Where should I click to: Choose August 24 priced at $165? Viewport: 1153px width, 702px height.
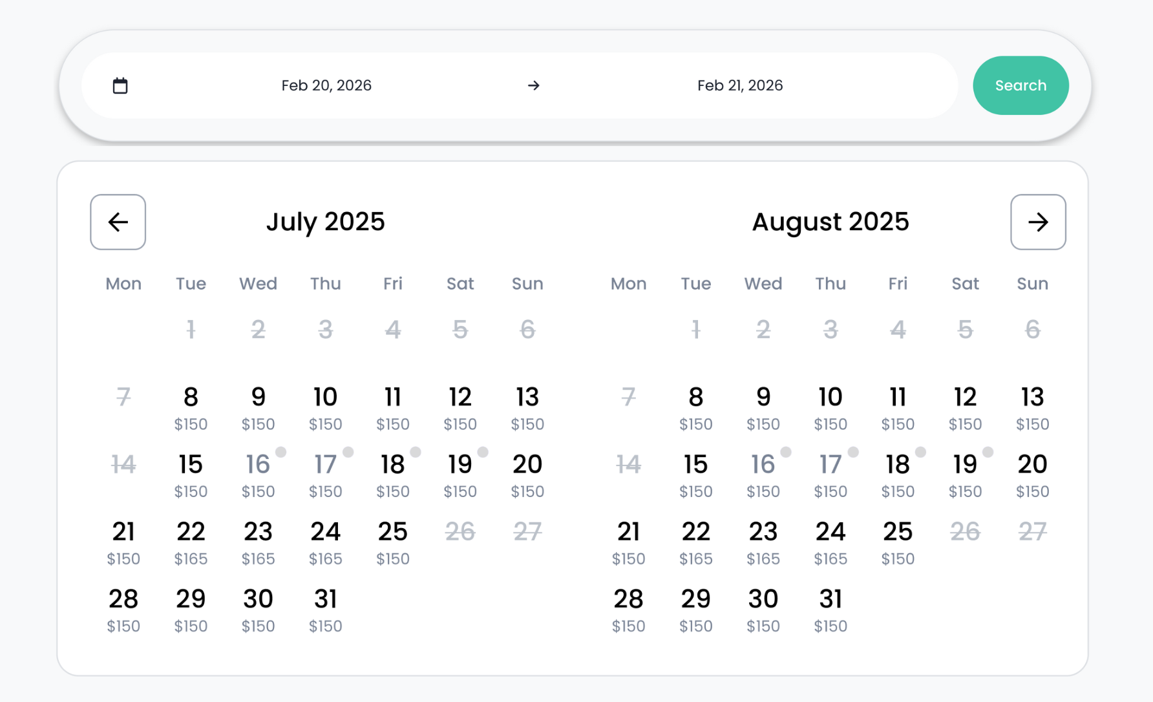point(830,542)
